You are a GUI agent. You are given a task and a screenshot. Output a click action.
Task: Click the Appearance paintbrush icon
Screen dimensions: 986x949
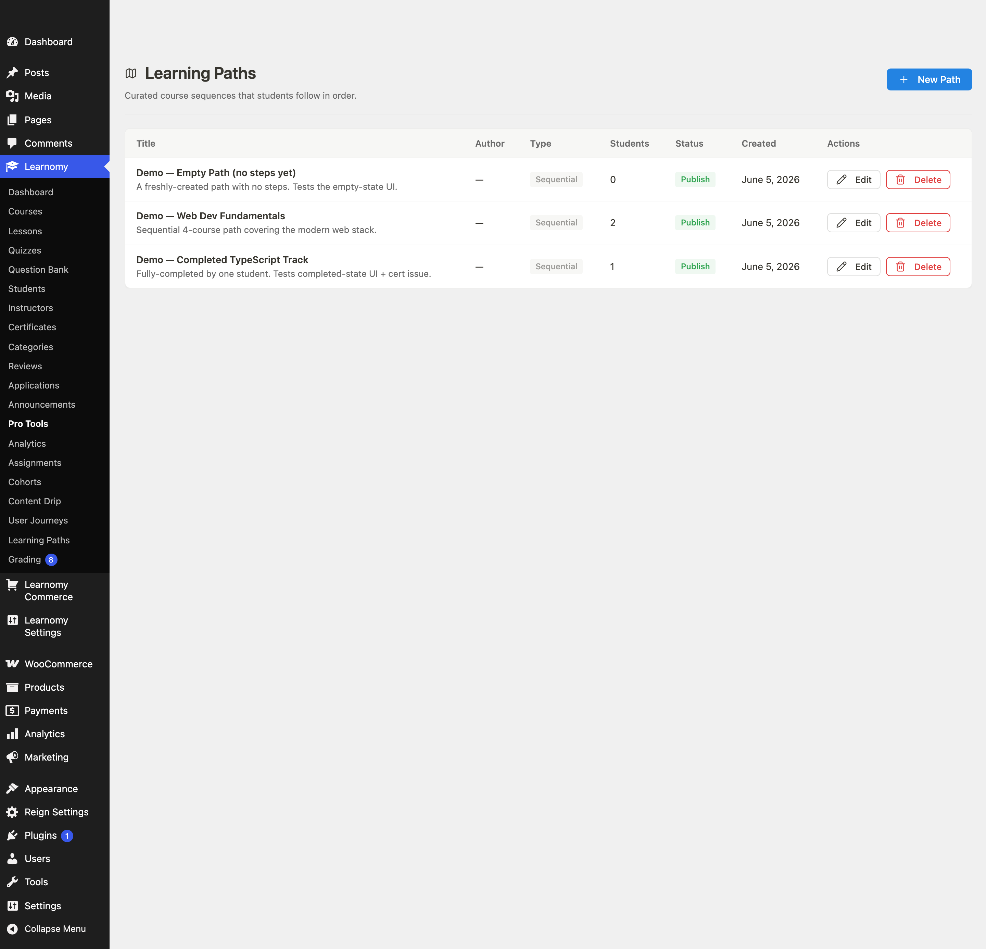tap(13, 788)
